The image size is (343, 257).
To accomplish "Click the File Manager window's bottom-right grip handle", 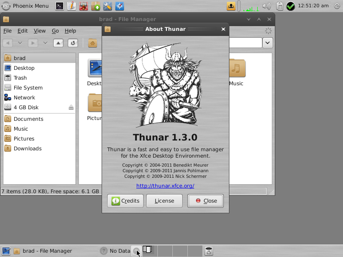I will 271,192.
